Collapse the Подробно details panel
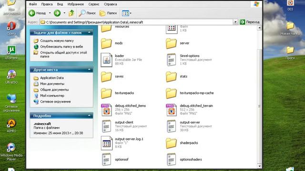The image size is (305, 171). [x=89, y=115]
